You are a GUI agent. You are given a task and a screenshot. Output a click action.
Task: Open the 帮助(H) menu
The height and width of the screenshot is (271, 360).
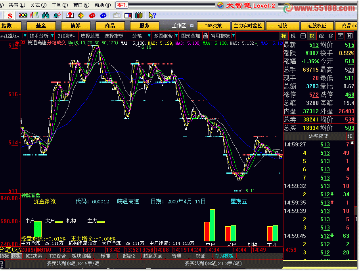click(x=103, y=5)
